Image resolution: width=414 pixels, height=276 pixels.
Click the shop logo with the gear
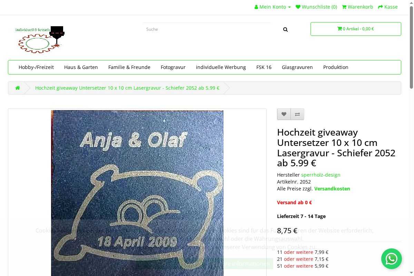[40, 40]
